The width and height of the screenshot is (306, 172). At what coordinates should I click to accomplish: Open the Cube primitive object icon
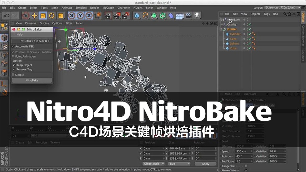pyautogui.click(x=137, y=16)
